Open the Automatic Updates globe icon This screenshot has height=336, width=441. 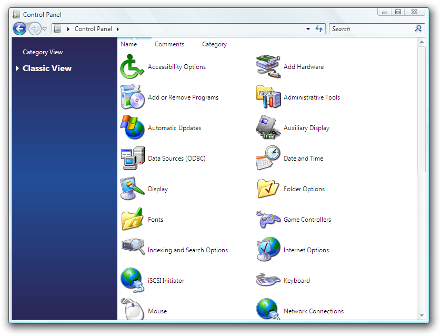[x=132, y=128]
